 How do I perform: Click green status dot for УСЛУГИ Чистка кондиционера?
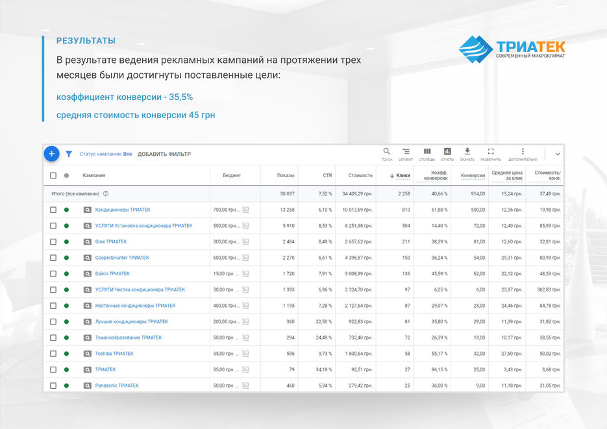[x=66, y=289]
